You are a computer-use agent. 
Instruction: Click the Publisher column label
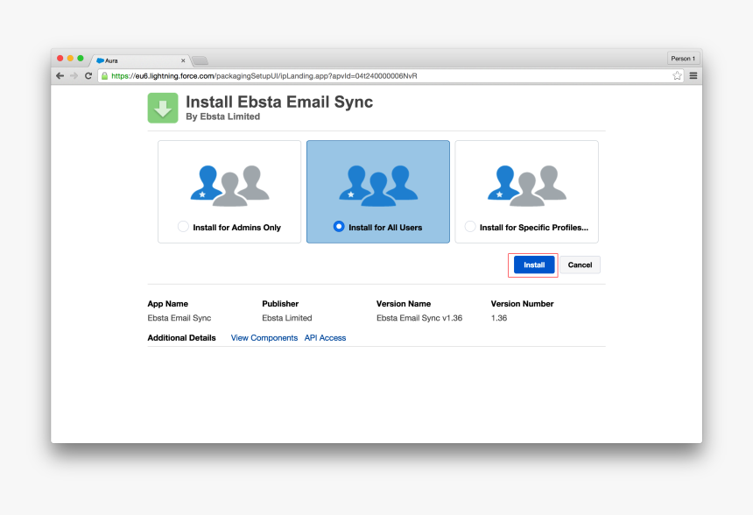pos(280,304)
